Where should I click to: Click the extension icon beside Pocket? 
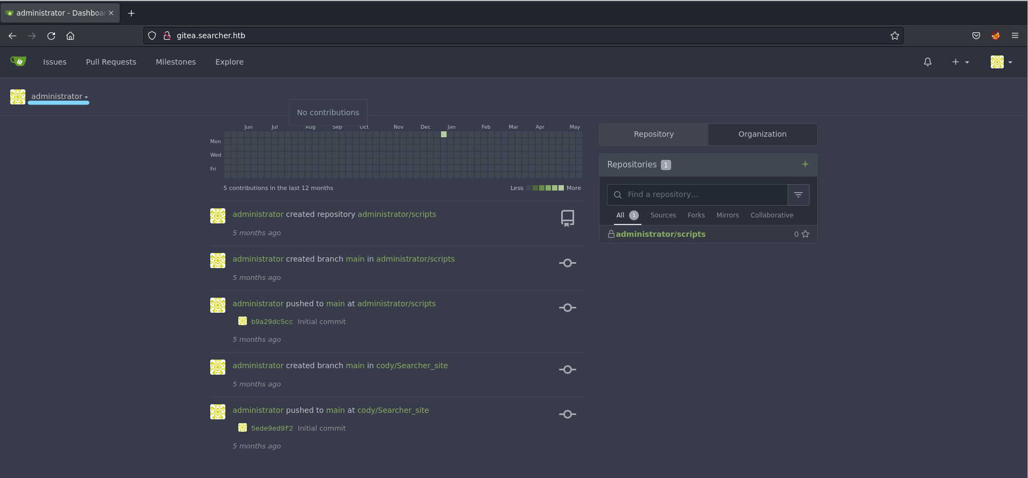996,36
